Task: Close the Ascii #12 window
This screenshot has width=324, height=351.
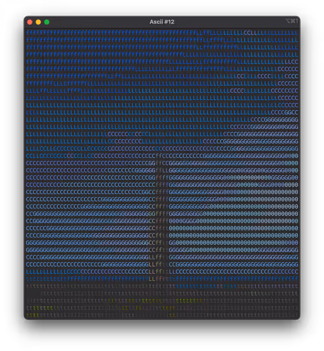Action: (30, 22)
